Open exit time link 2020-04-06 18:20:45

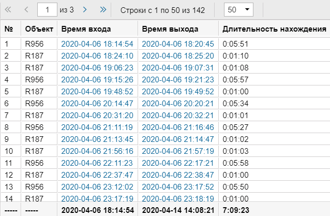click(178, 44)
